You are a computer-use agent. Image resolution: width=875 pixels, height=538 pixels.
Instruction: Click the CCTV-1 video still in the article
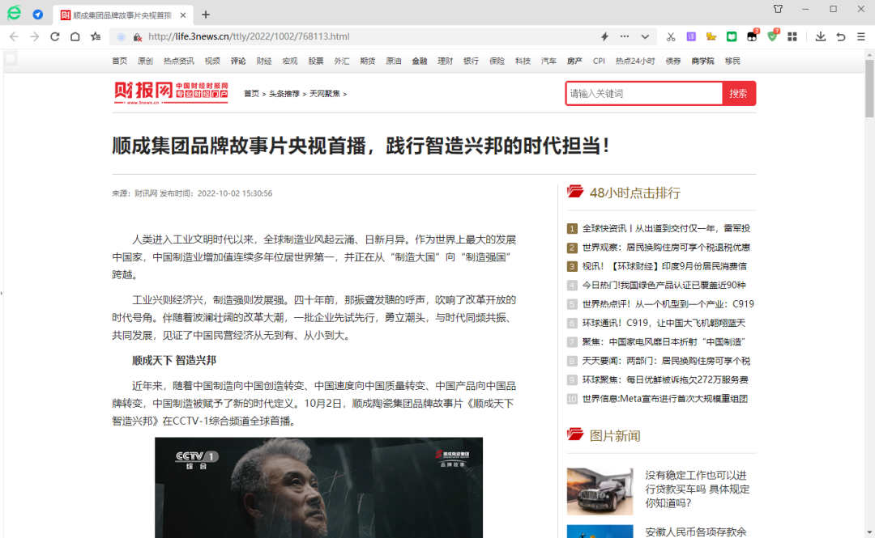pyautogui.click(x=318, y=487)
